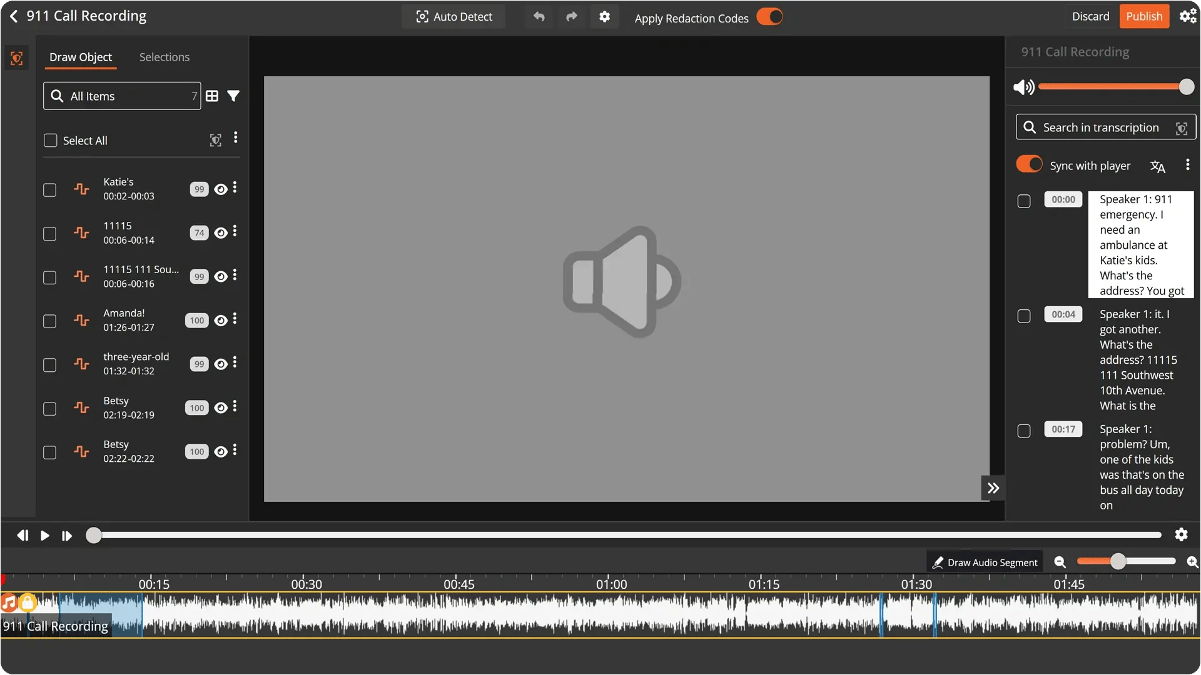Click the translate transcription icon
The image size is (1201, 675).
tap(1157, 166)
